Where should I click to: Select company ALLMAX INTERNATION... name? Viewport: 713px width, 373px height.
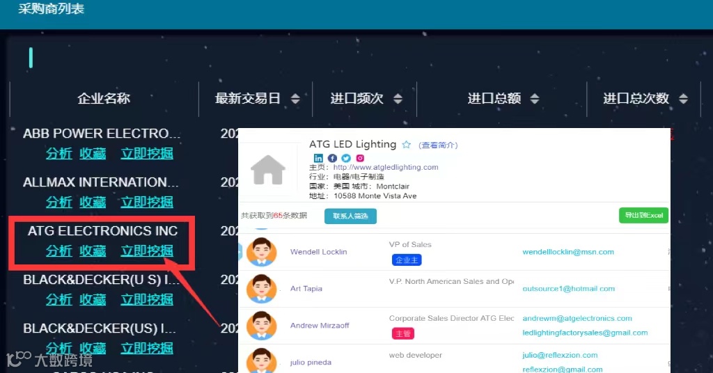(x=100, y=182)
